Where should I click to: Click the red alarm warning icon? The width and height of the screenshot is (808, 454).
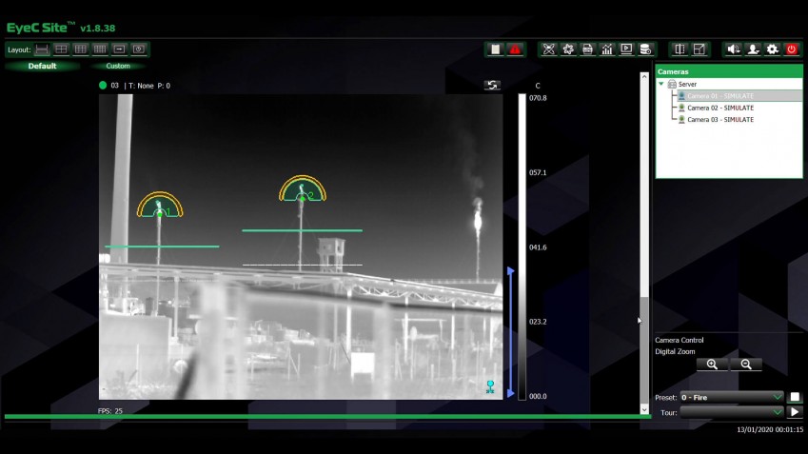(x=515, y=49)
